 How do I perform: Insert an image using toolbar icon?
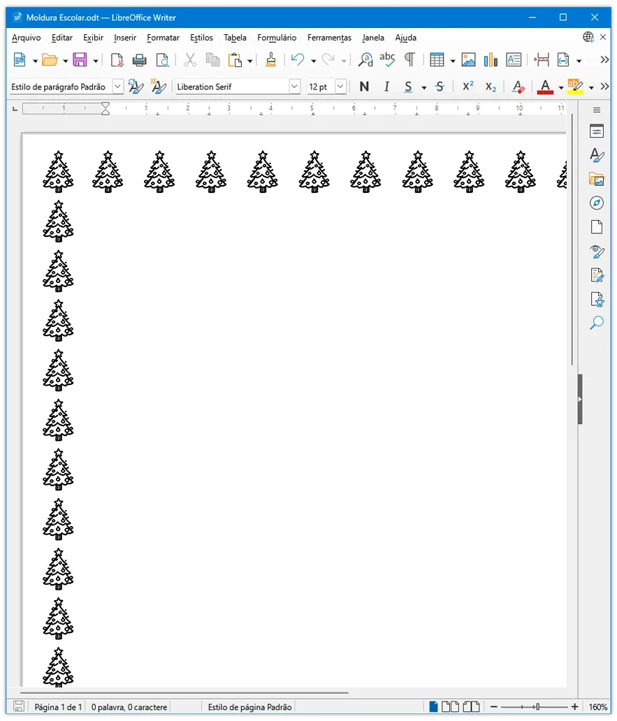point(468,60)
